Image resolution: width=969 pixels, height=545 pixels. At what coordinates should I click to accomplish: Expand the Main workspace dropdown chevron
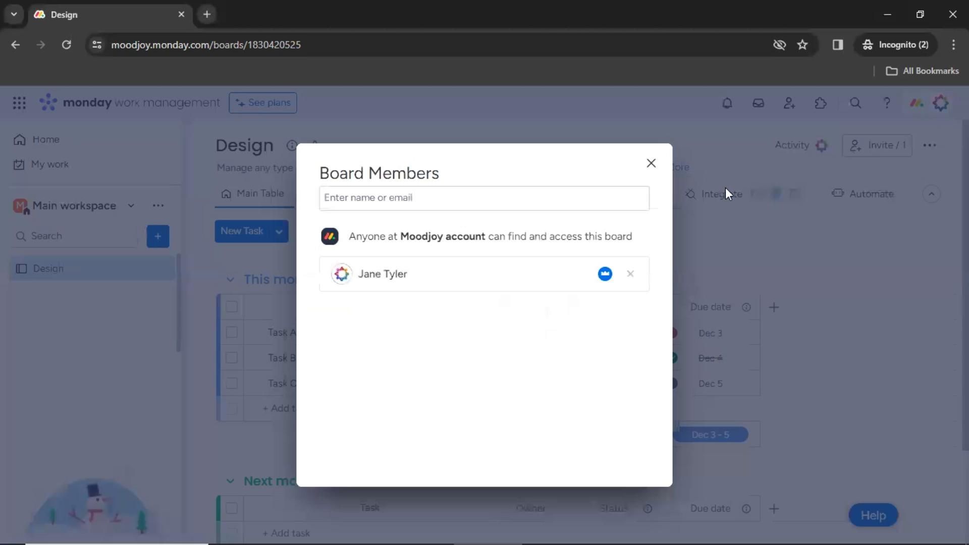[131, 206]
